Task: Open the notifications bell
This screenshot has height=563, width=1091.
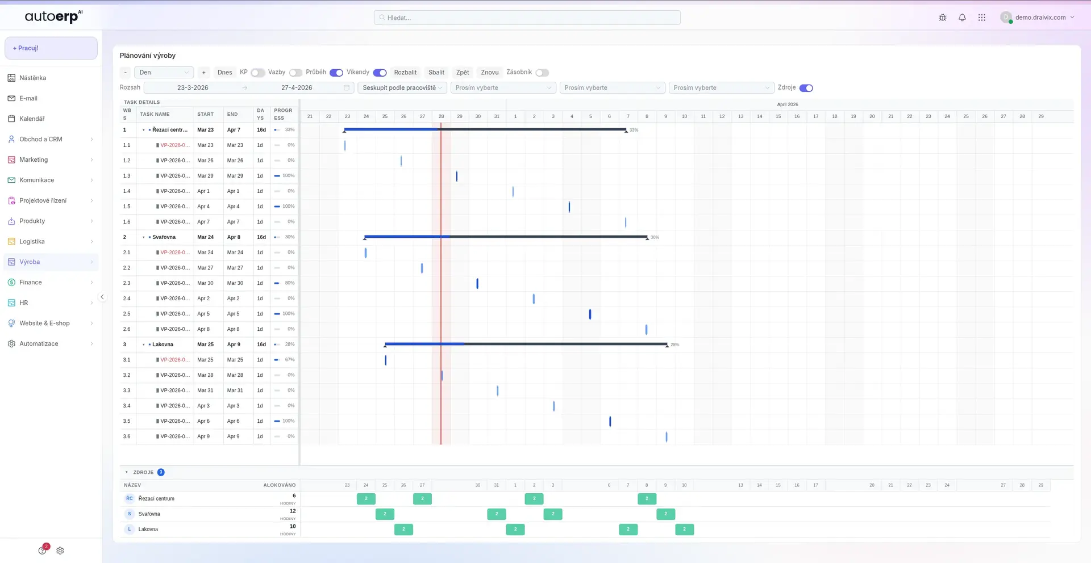Action: tap(962, 18)
